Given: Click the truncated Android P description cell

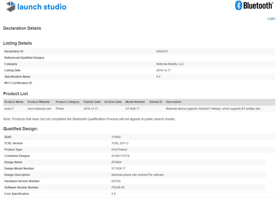Looking at the screenshot, I should 214,109.
